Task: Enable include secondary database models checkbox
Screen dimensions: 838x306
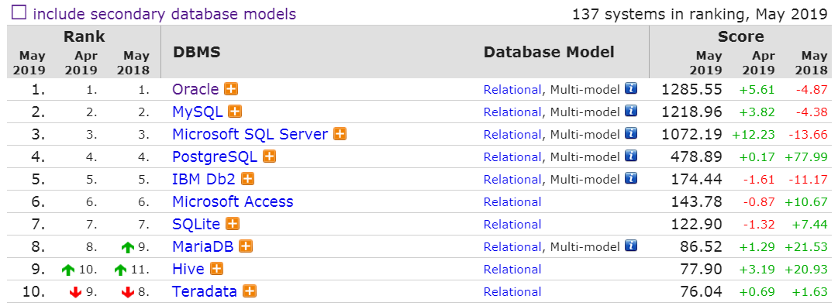Action: click(x=19, y=13)
